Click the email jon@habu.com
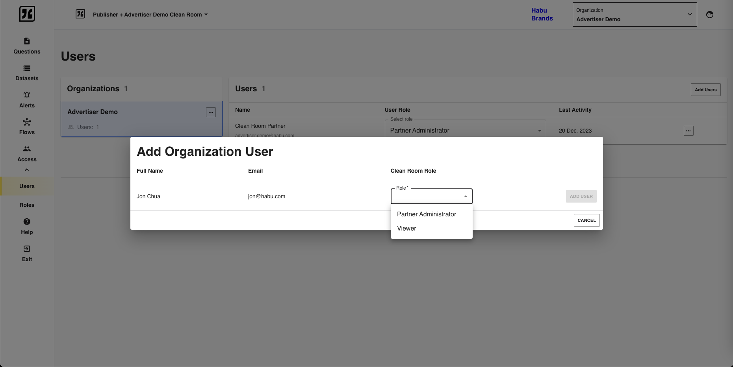The width and height of the screenshot is (733, 367). coord(267,196)
